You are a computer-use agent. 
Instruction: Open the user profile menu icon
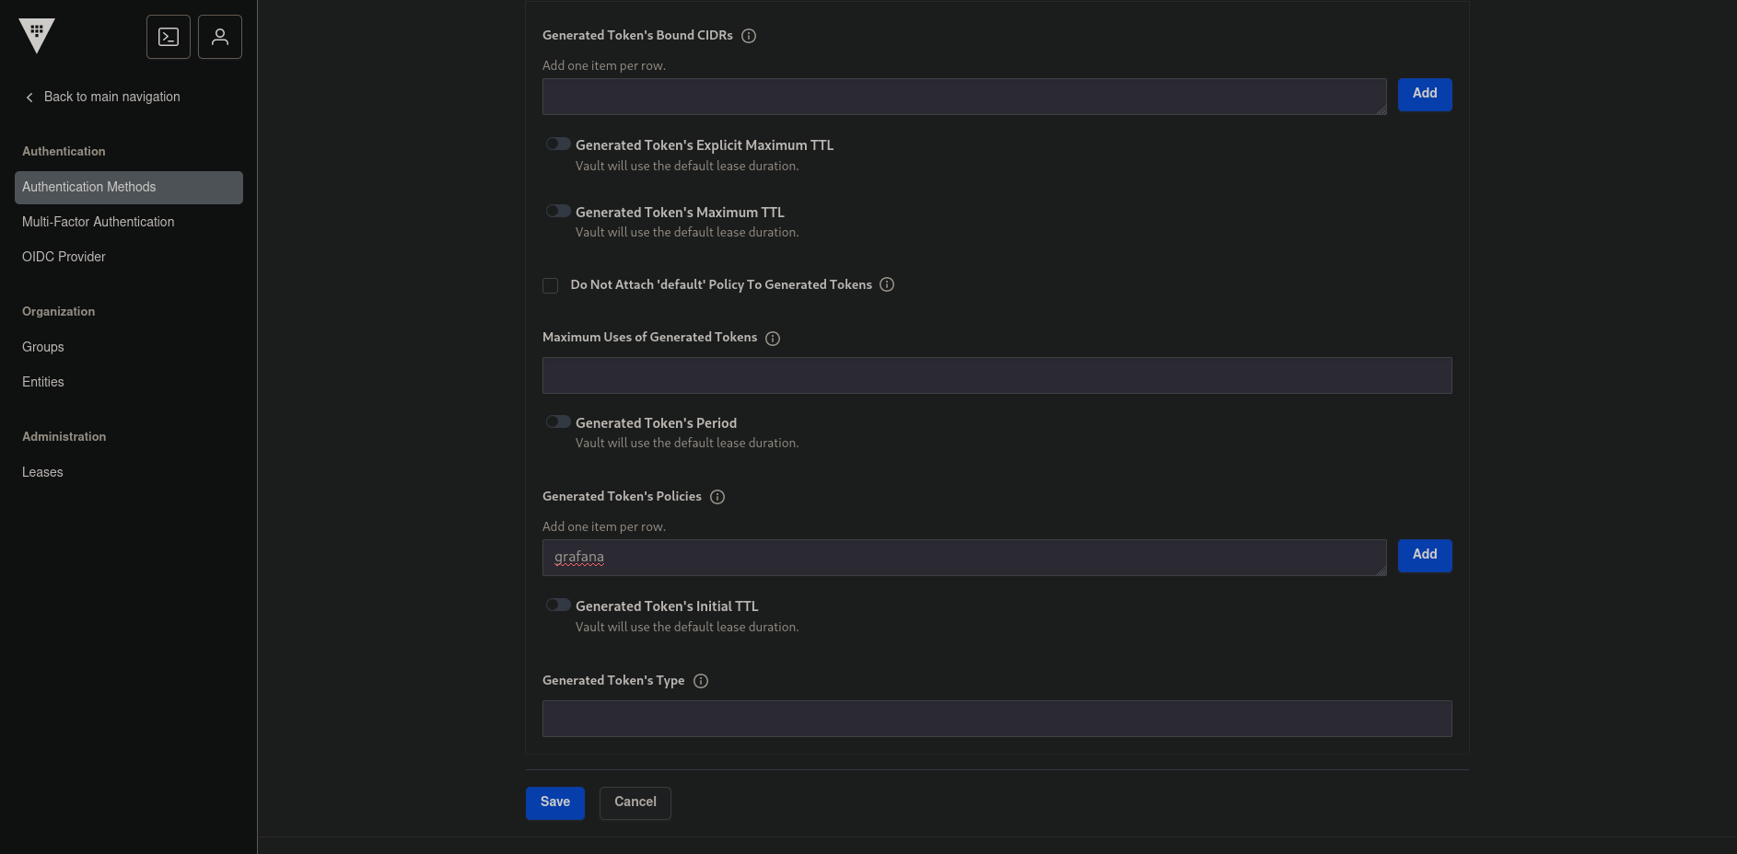pos(220,37)
